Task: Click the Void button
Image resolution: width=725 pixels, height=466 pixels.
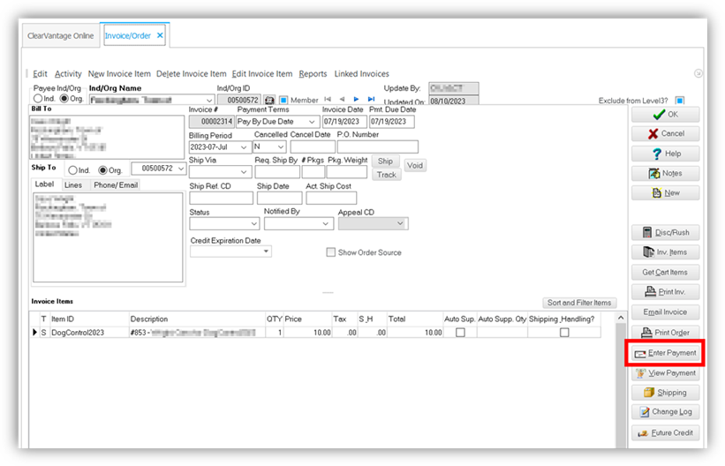Action: [x=415, y=166]
